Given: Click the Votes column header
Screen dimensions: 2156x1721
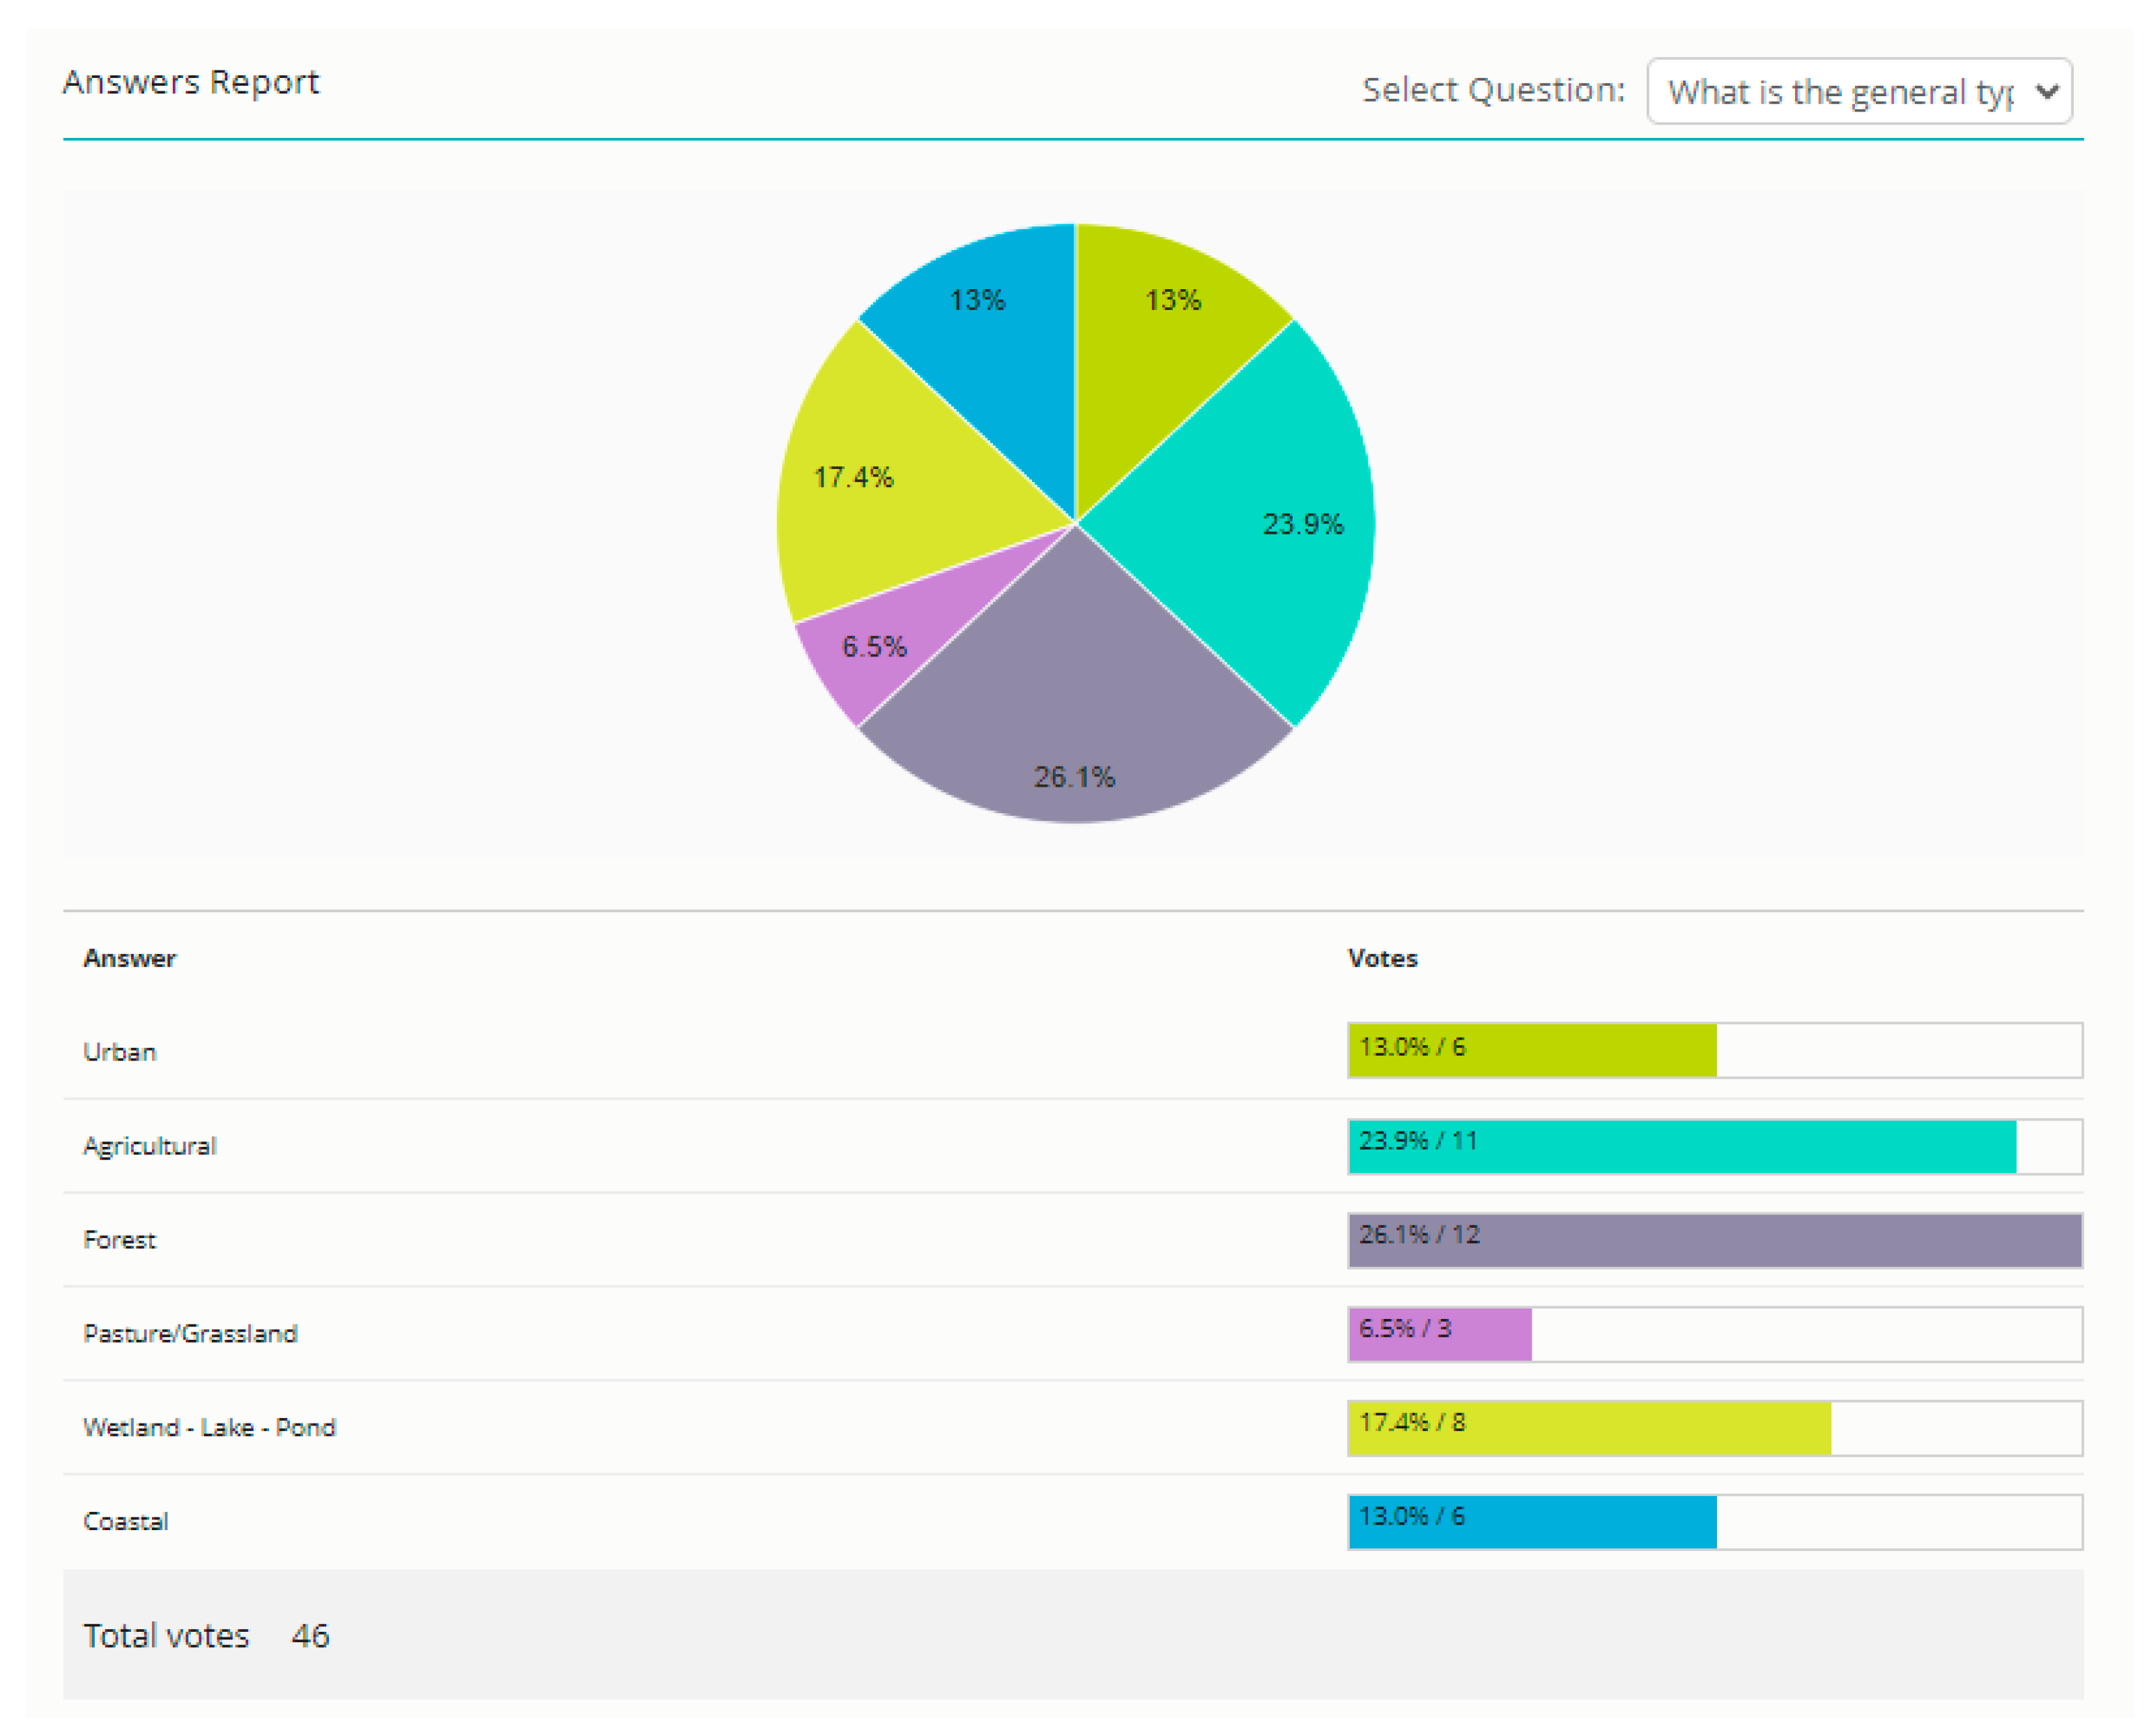Looking at the screenshot, I should pyautogui.click(x=1382, y=958).
